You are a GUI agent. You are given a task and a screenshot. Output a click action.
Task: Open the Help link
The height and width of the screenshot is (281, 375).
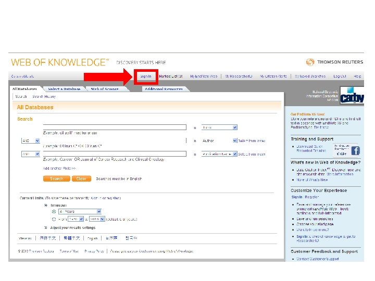pos(357,76)
